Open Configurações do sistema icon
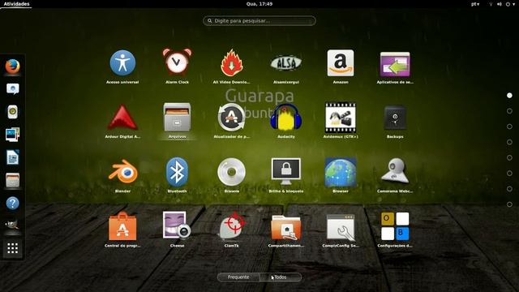The height and width of the screenshot is (292, 519). (x=395, y=226)
